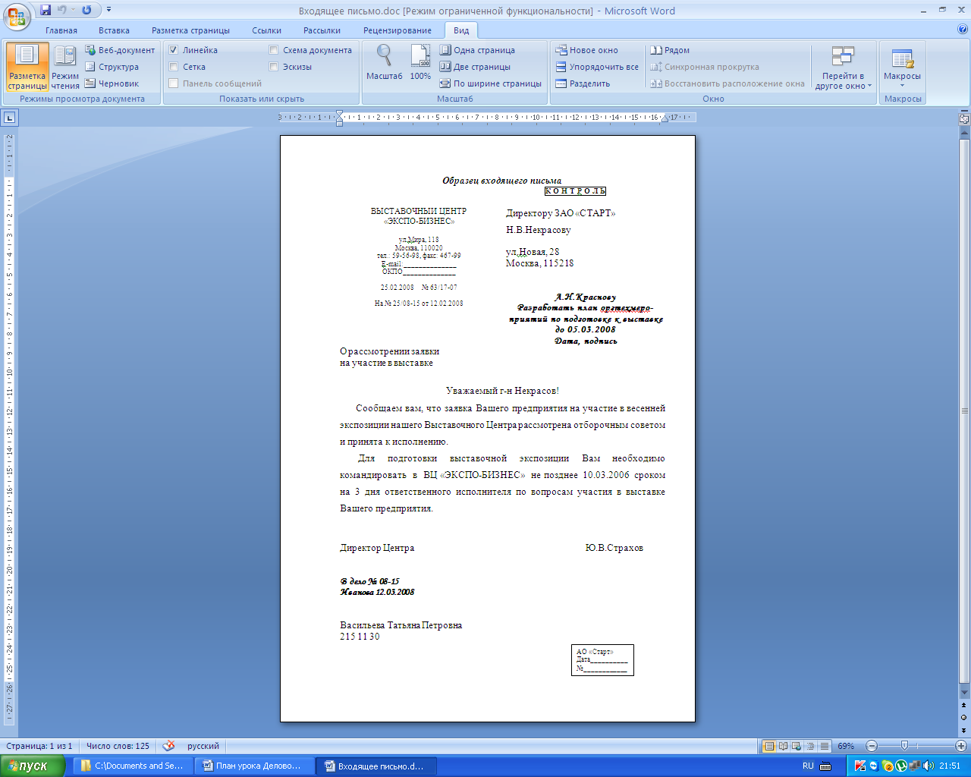This screenshot has height=777, width=971.
Task: Switch to the Рецензирование tab
Action: 397,30
